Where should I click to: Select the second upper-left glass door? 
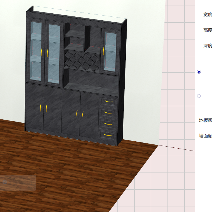click(54, 54)
